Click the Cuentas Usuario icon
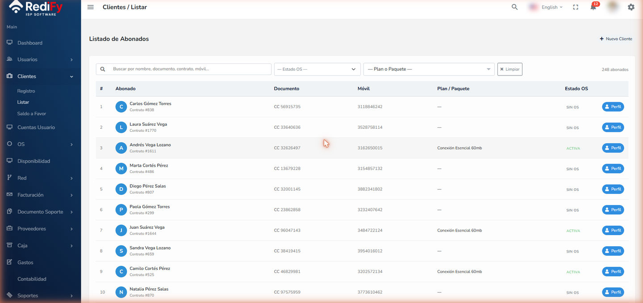This screenshot has width=643, height=303. coord(9,127)
